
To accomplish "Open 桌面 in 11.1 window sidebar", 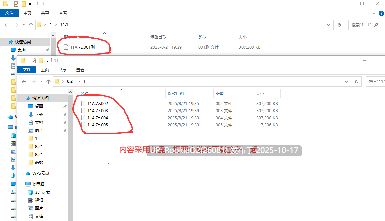I will tap(22, 50).
